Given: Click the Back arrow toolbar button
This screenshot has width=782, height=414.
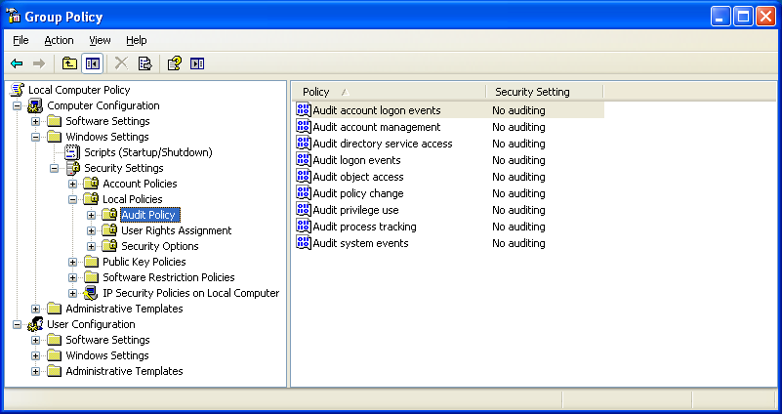Looking at the screenshot, I should [x=17, y=63].
